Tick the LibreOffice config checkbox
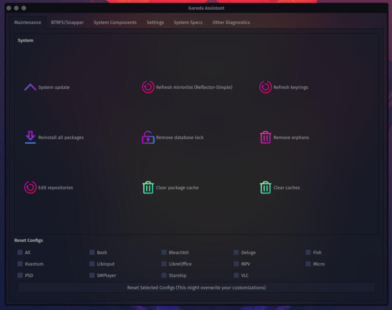This screenshot has width=392, height=310. coord(164,264)
